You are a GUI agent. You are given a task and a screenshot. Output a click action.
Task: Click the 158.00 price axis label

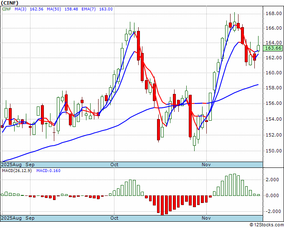point(274,88)
